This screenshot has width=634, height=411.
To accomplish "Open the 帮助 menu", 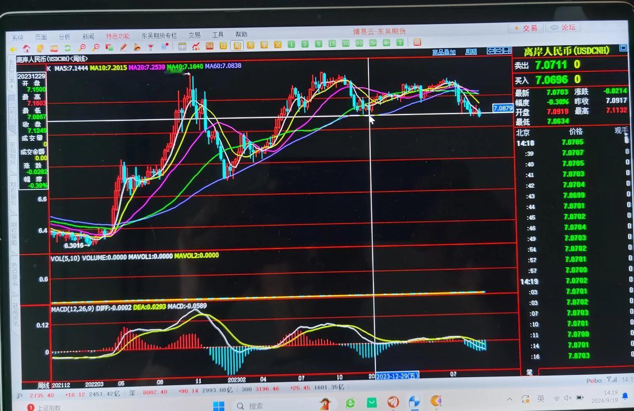I will pyautogui.click(x=241, y=34).
